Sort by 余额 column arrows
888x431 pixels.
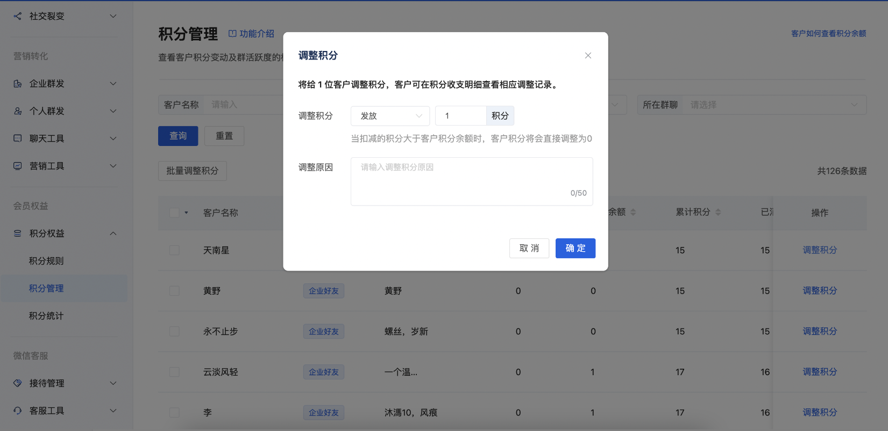coord(633,212)
